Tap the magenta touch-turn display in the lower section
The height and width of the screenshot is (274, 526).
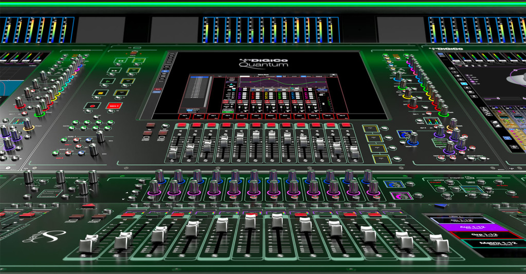click(401, 196)
